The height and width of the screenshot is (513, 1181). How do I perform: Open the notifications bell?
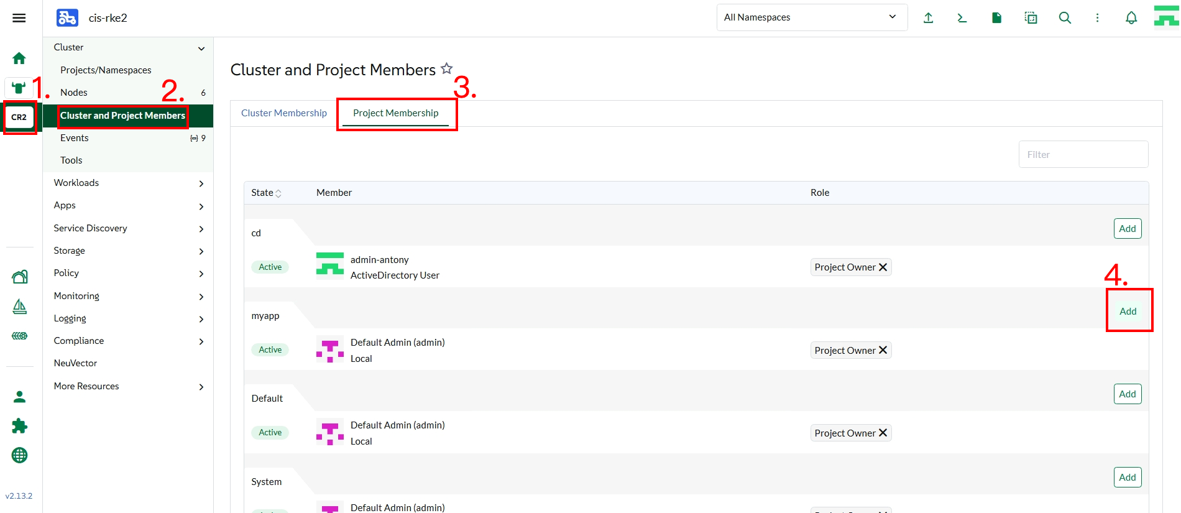pyautogui.click(x=1131, y=18)
